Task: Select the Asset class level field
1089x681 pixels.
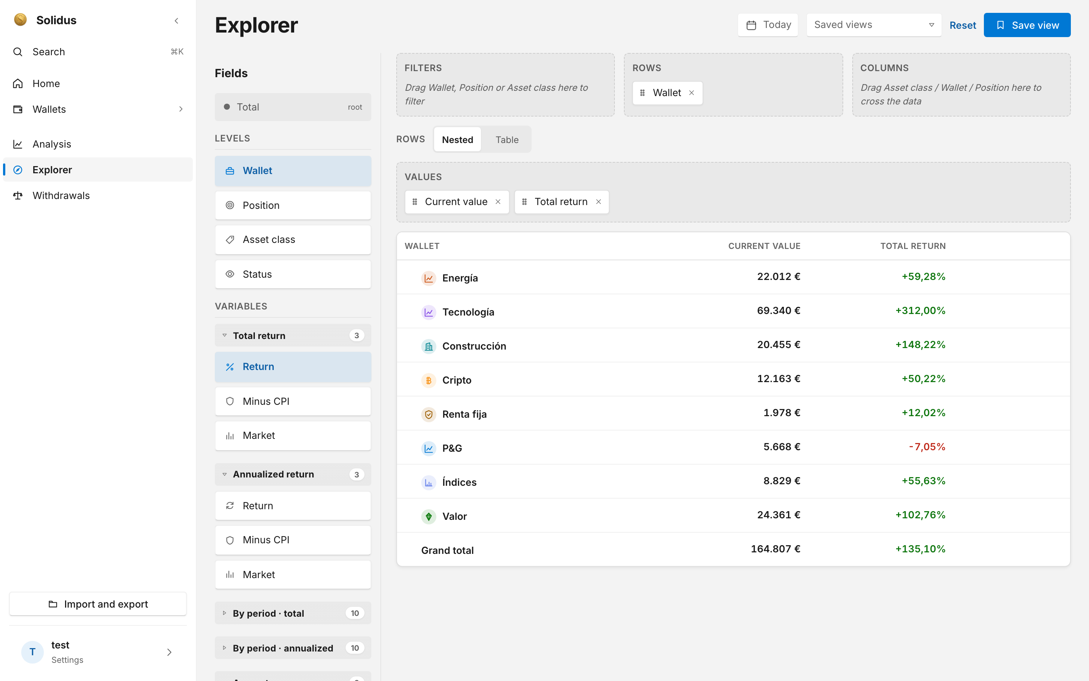Action: [293, 239]
